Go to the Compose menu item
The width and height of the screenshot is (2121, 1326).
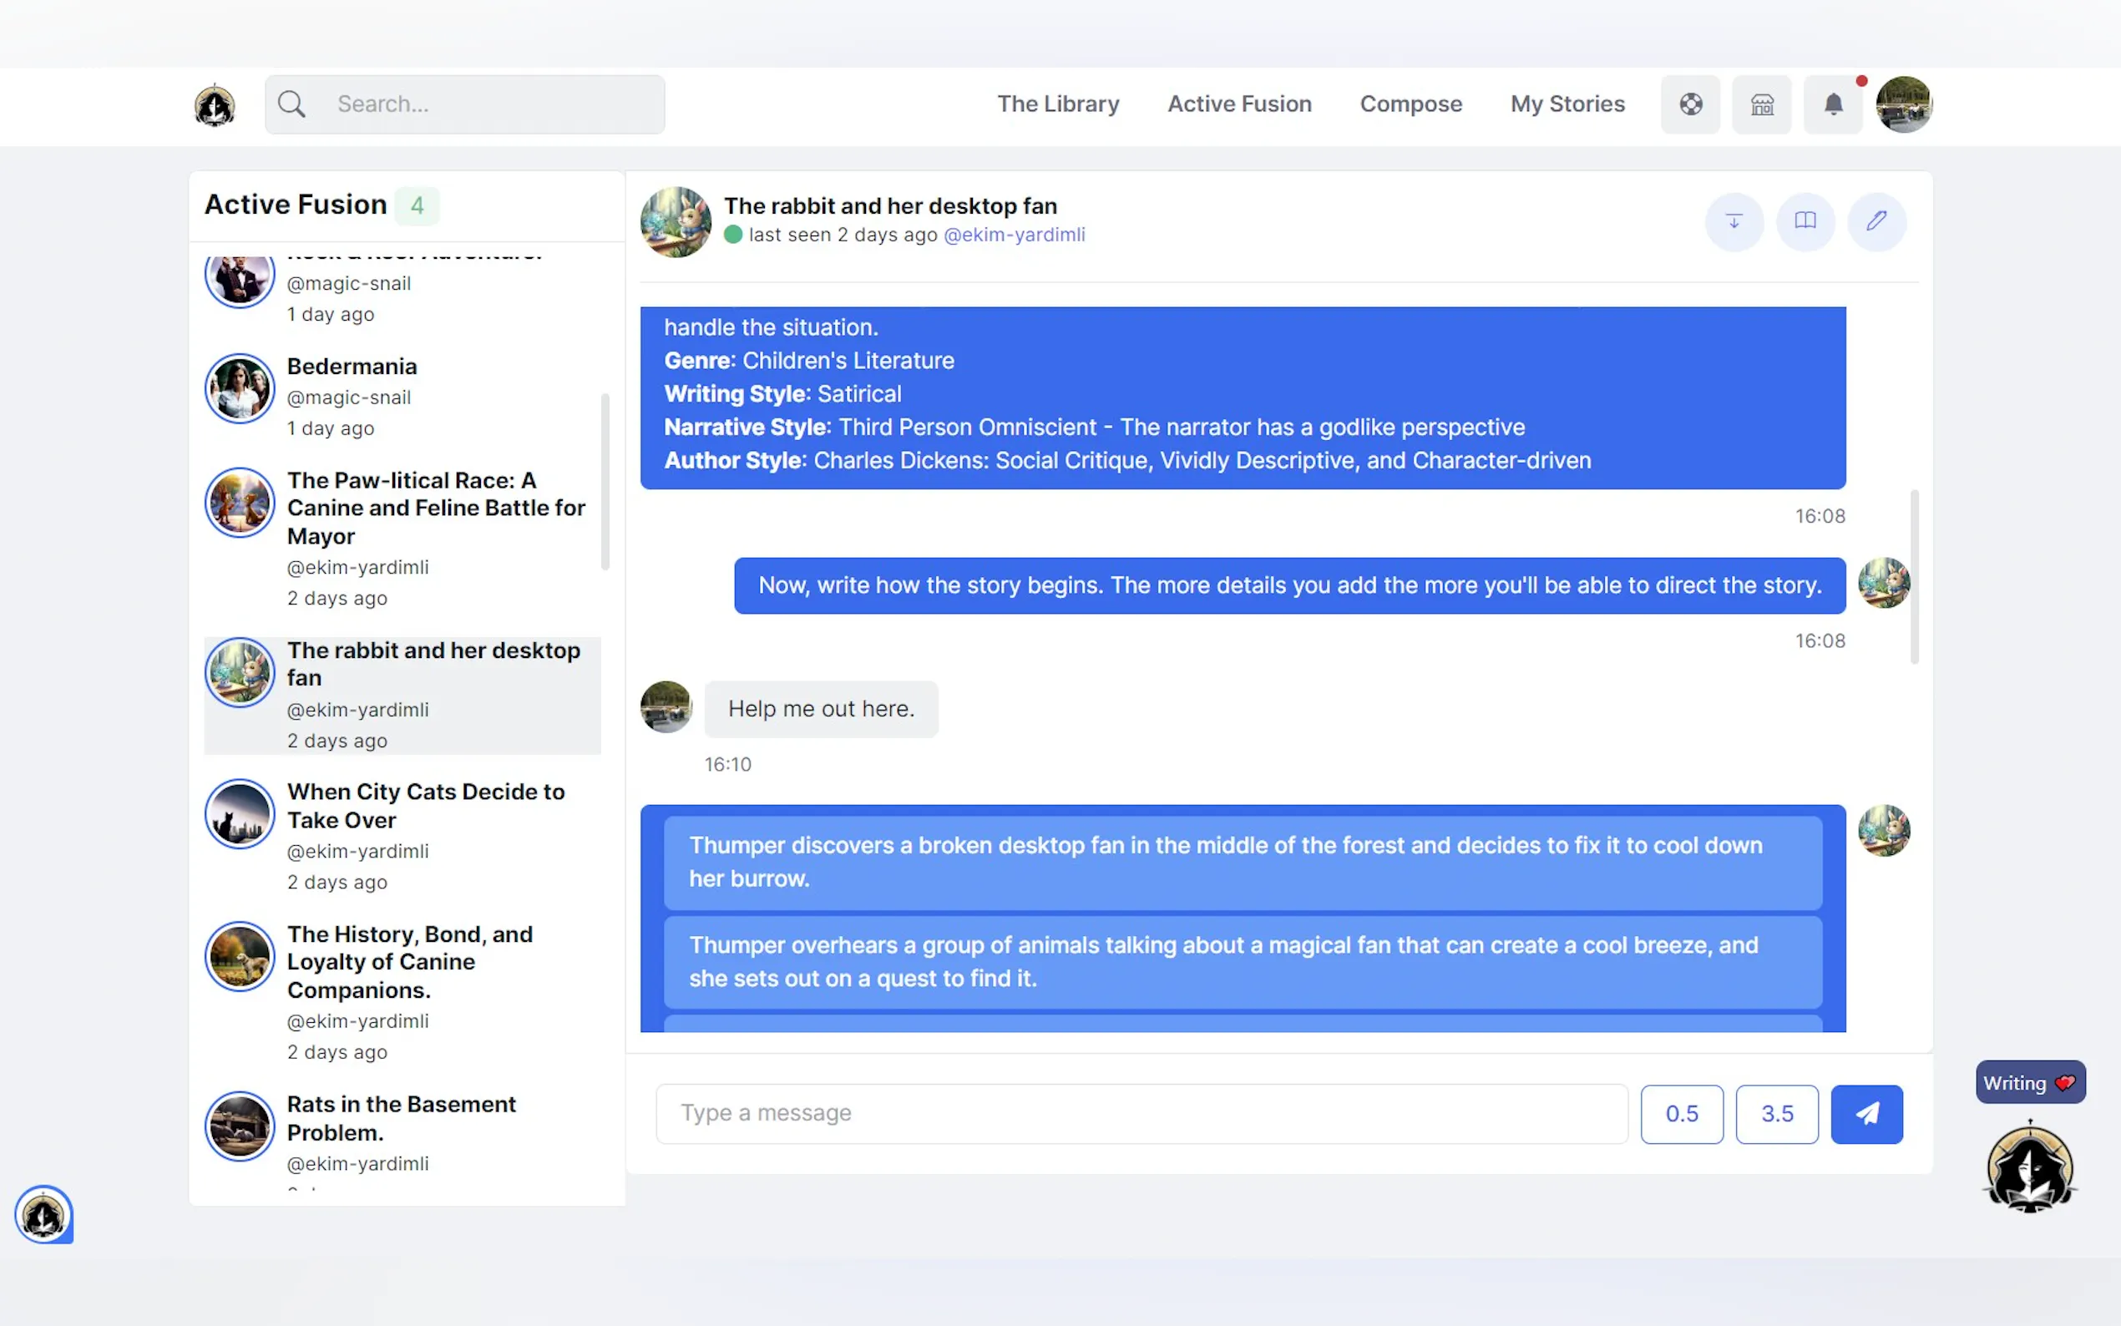tap(1410, 104)
